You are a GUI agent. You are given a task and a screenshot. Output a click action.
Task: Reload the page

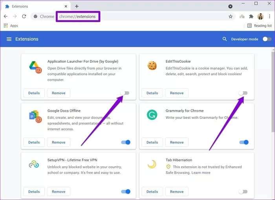coord(24,16)
